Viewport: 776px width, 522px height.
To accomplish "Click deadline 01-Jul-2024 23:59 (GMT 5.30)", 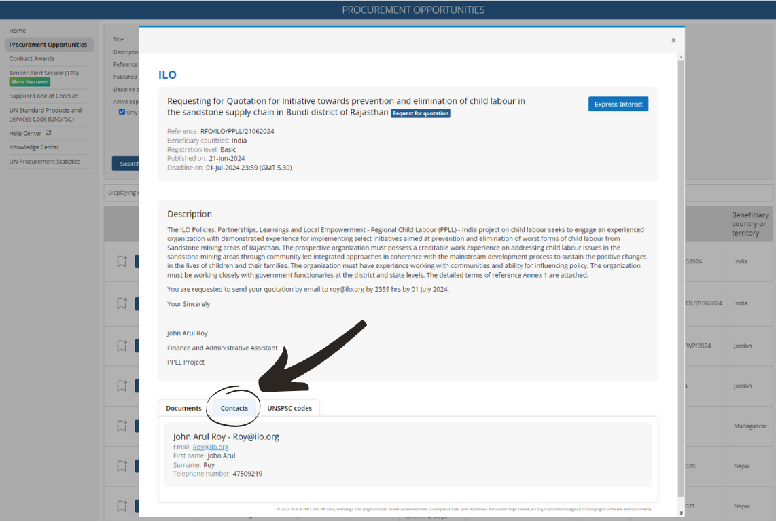I will coord(249,168).
